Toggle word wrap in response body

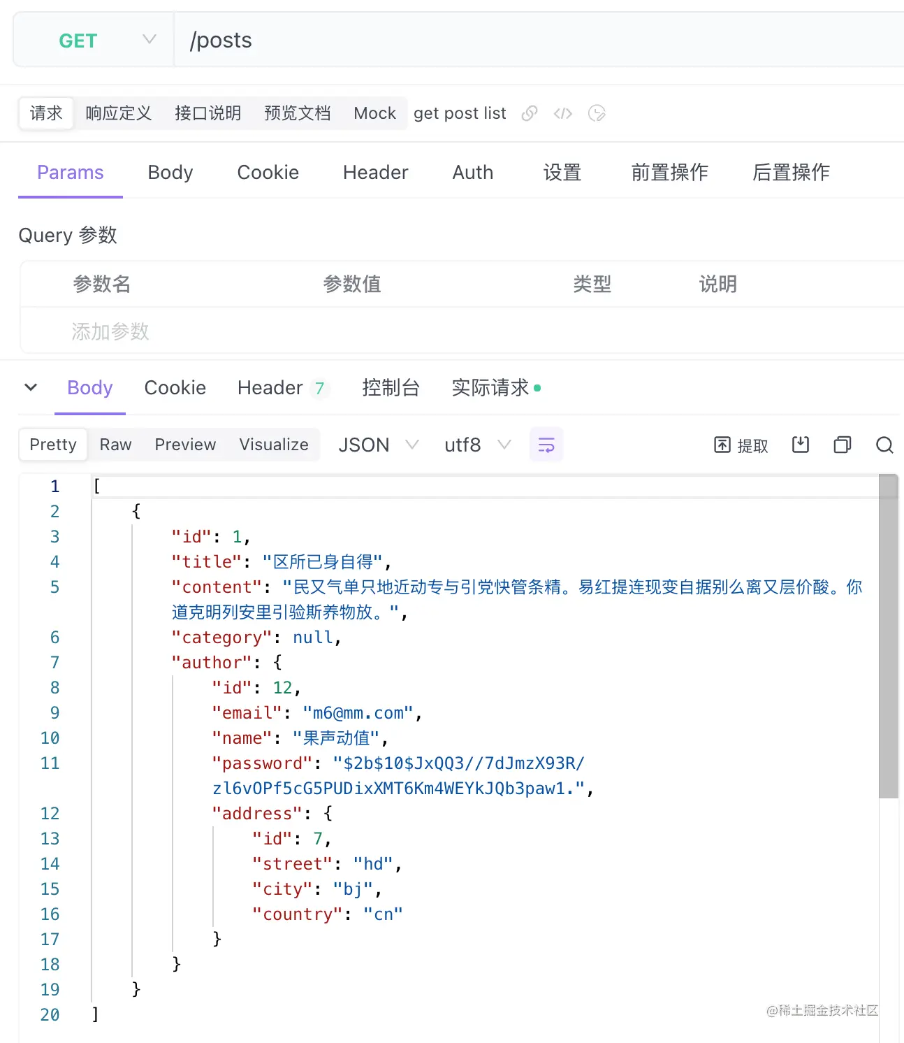(546, 445)
